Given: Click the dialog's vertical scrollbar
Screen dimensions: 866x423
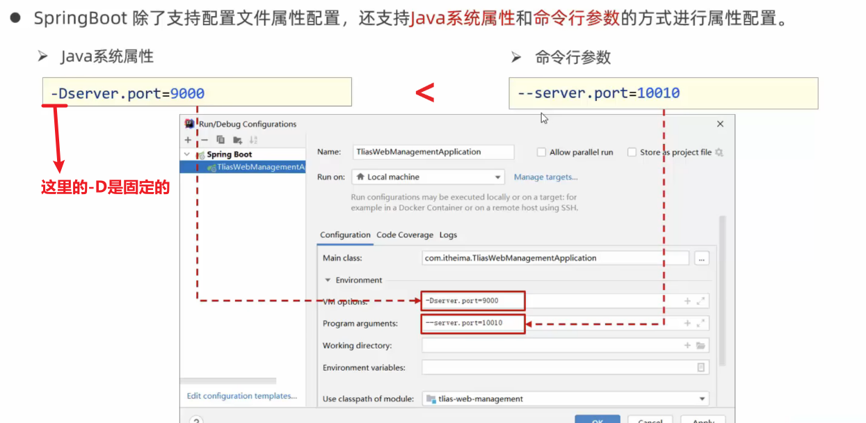Looking at the screenshot, I should (x=722, y=291).
